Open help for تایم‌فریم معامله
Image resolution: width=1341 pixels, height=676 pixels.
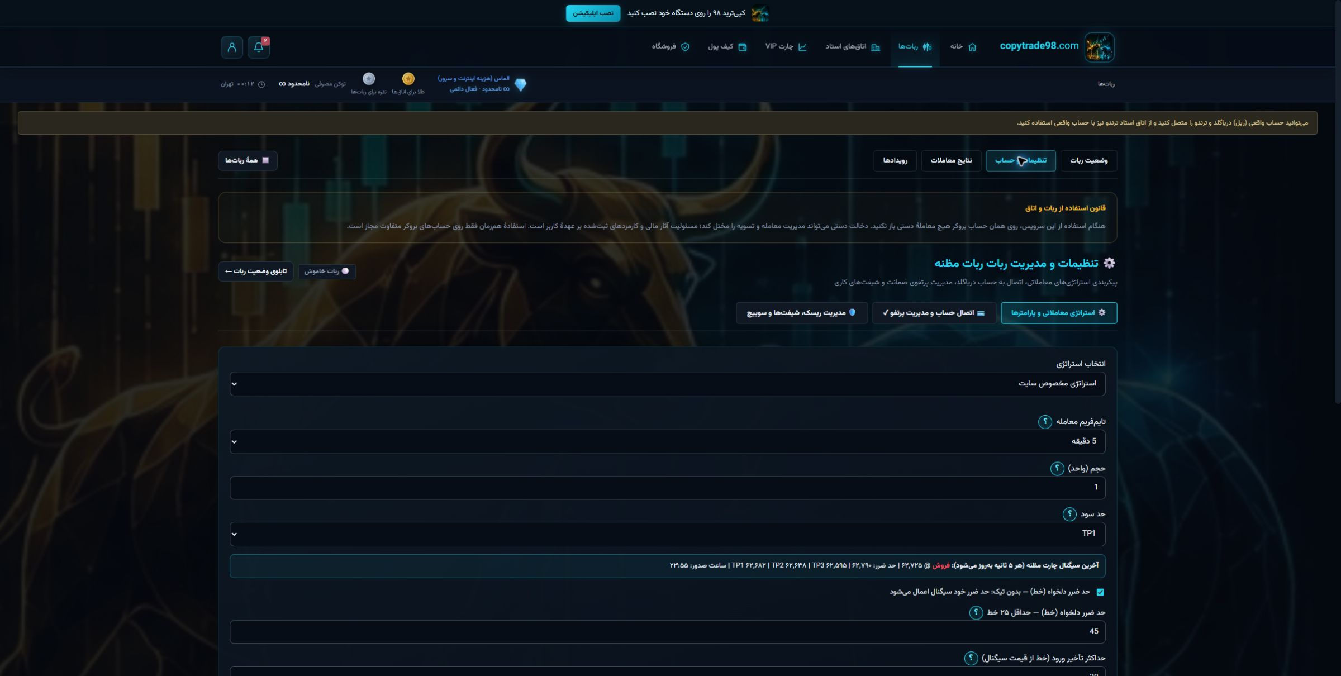pos(1045,422)
